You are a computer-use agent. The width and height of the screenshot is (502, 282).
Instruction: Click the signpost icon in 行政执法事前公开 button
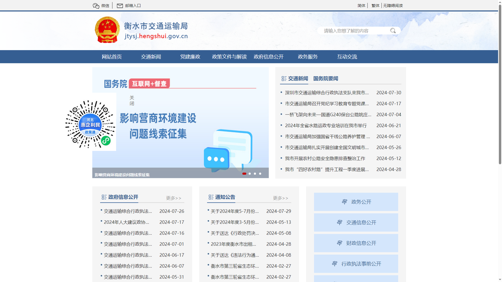335,264
